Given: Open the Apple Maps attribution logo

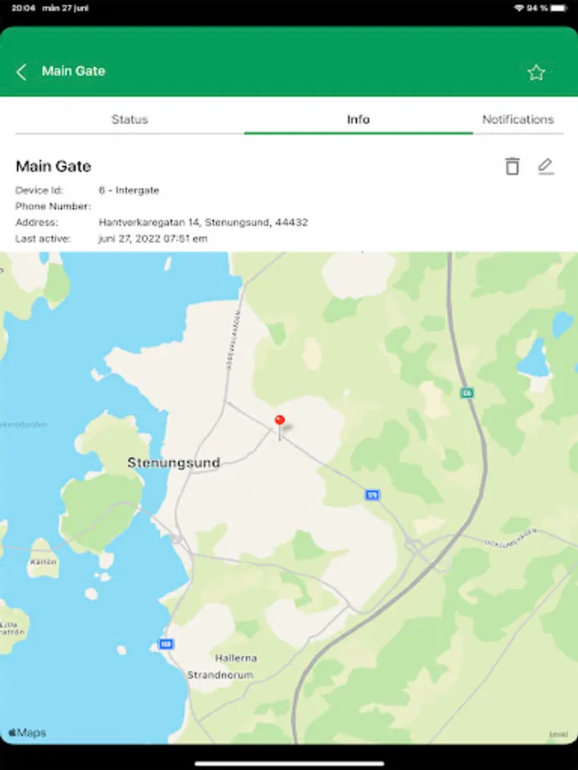Looking at the screenshot, I should (27, 732).
